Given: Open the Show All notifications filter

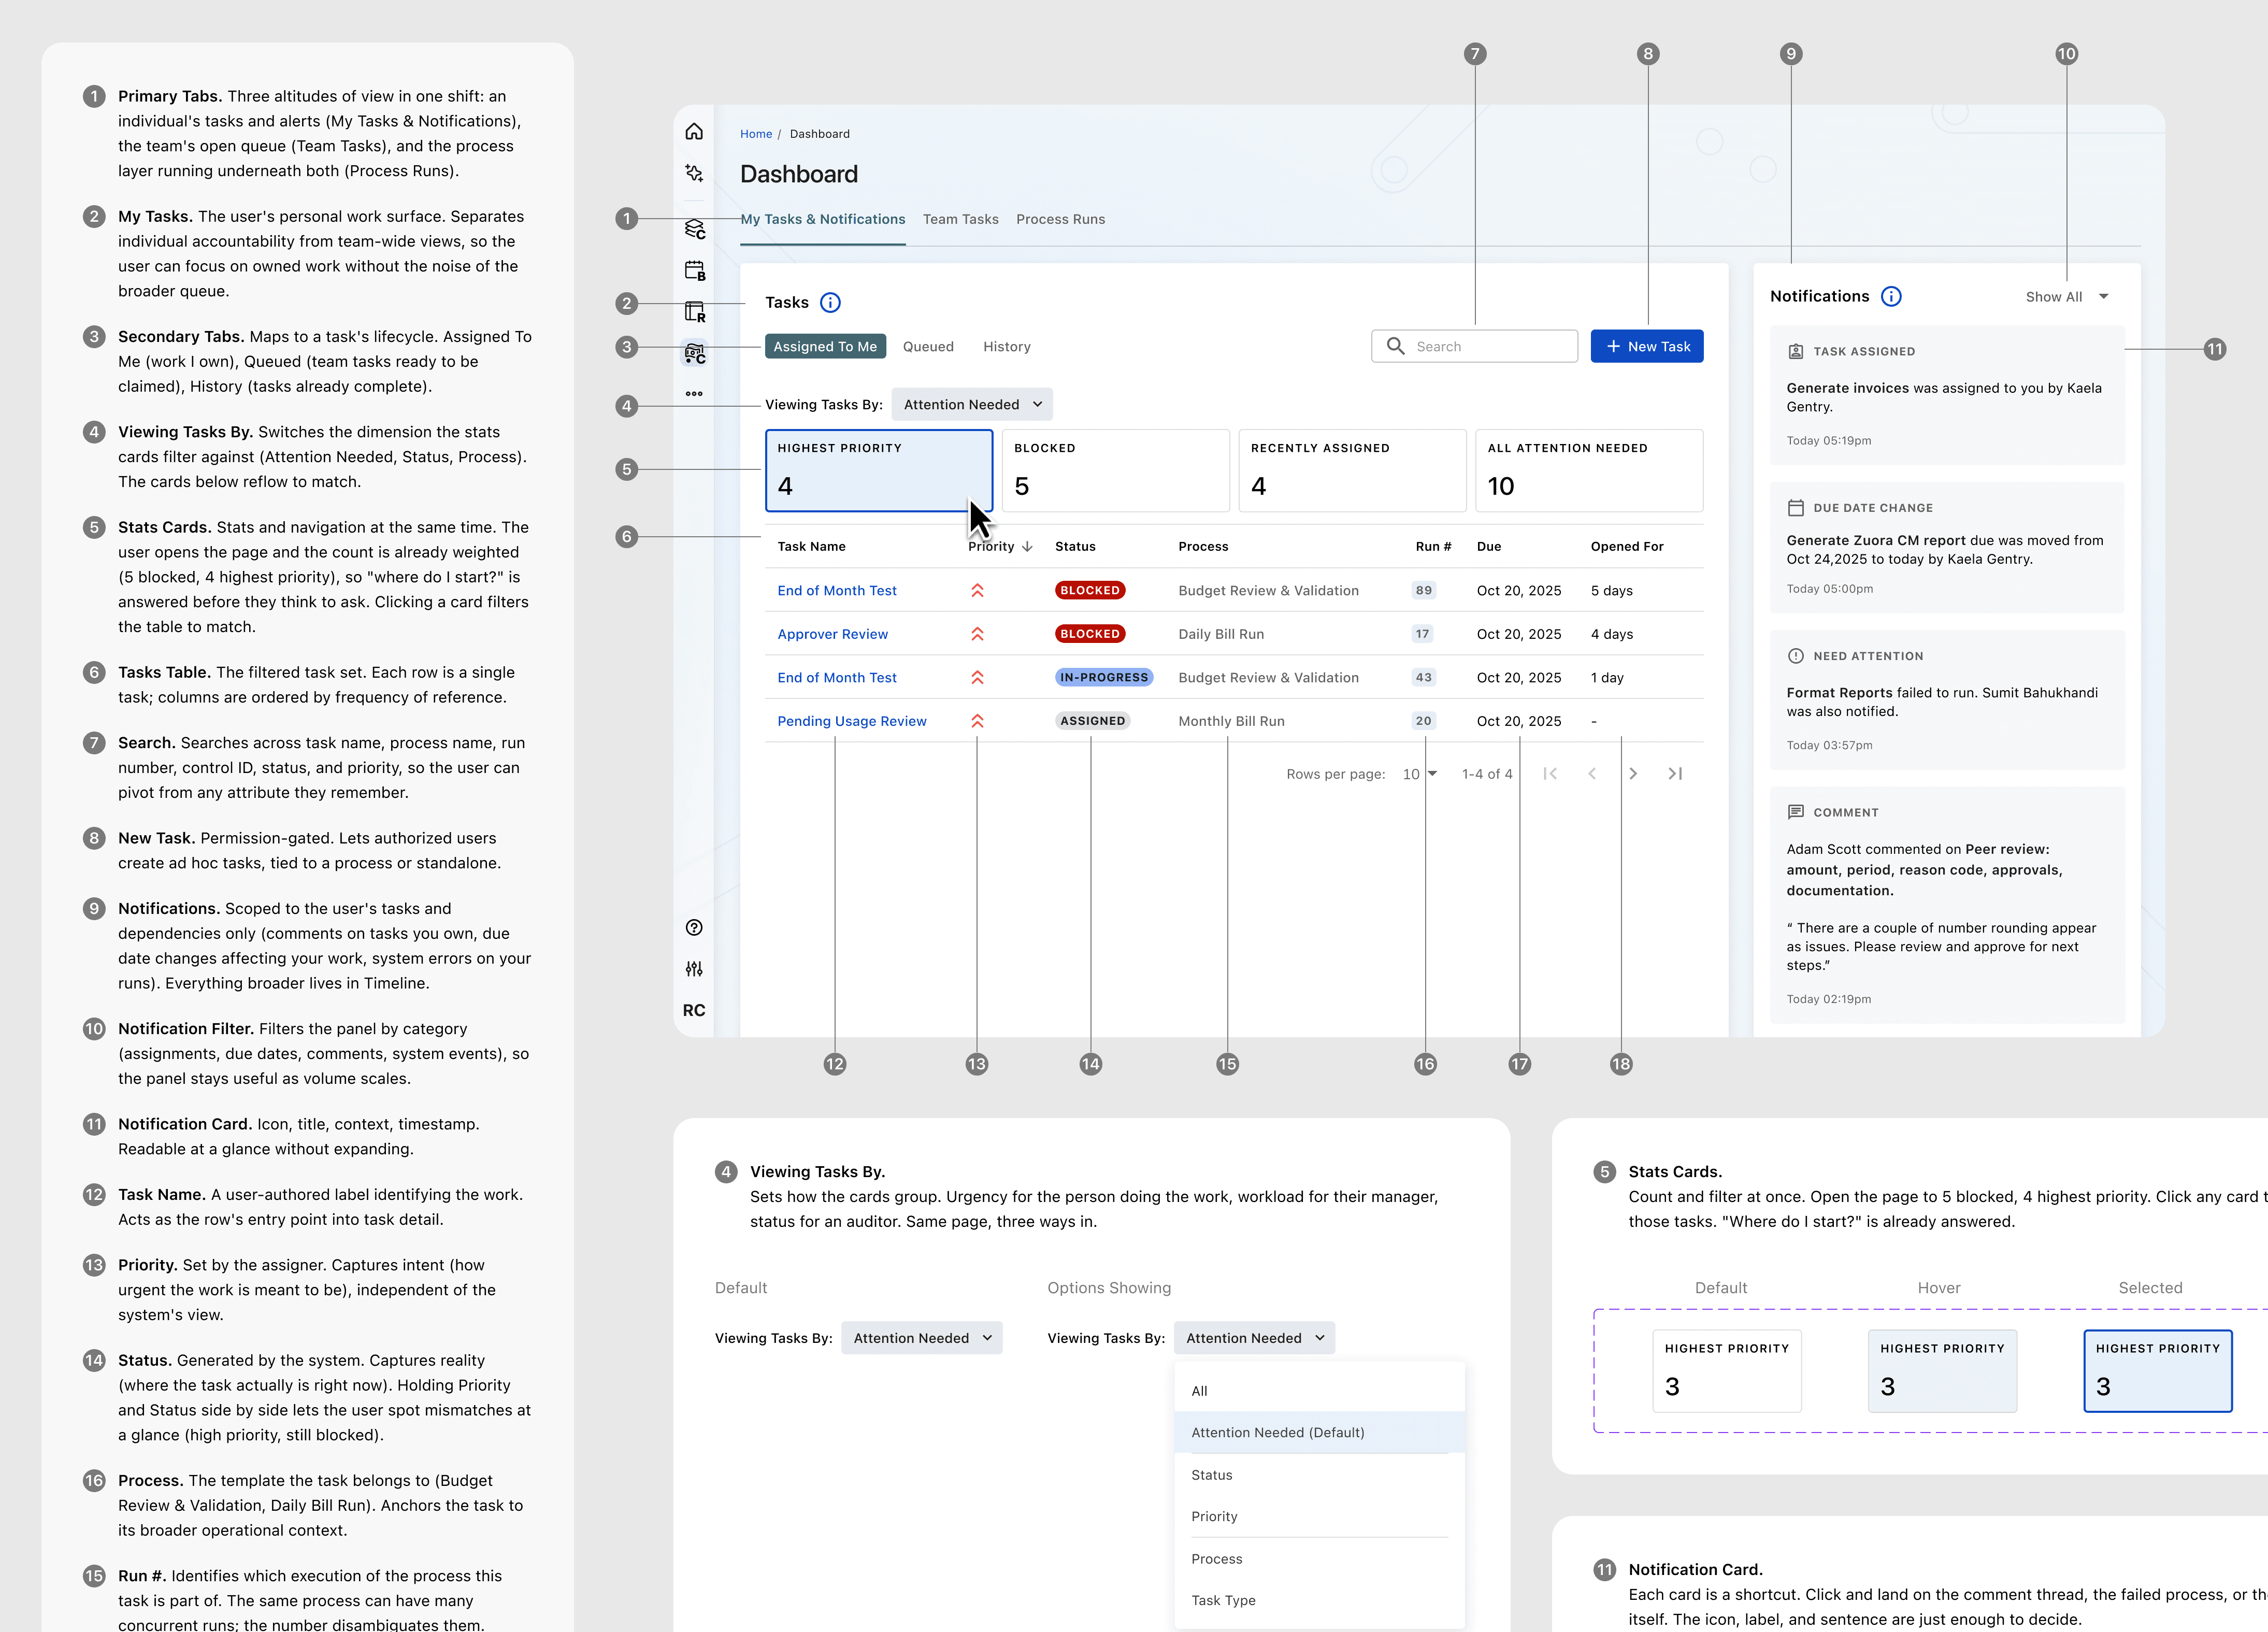Looking at the screenshot, I should click(2066, 297).
